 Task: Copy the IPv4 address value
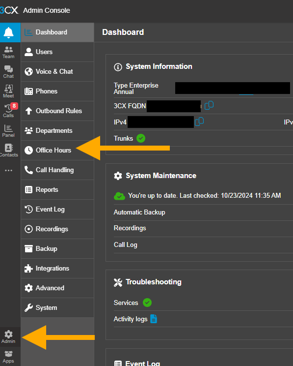pos(199,122)
